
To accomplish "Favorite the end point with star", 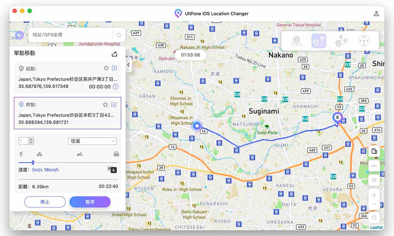I will pos(105,105).
